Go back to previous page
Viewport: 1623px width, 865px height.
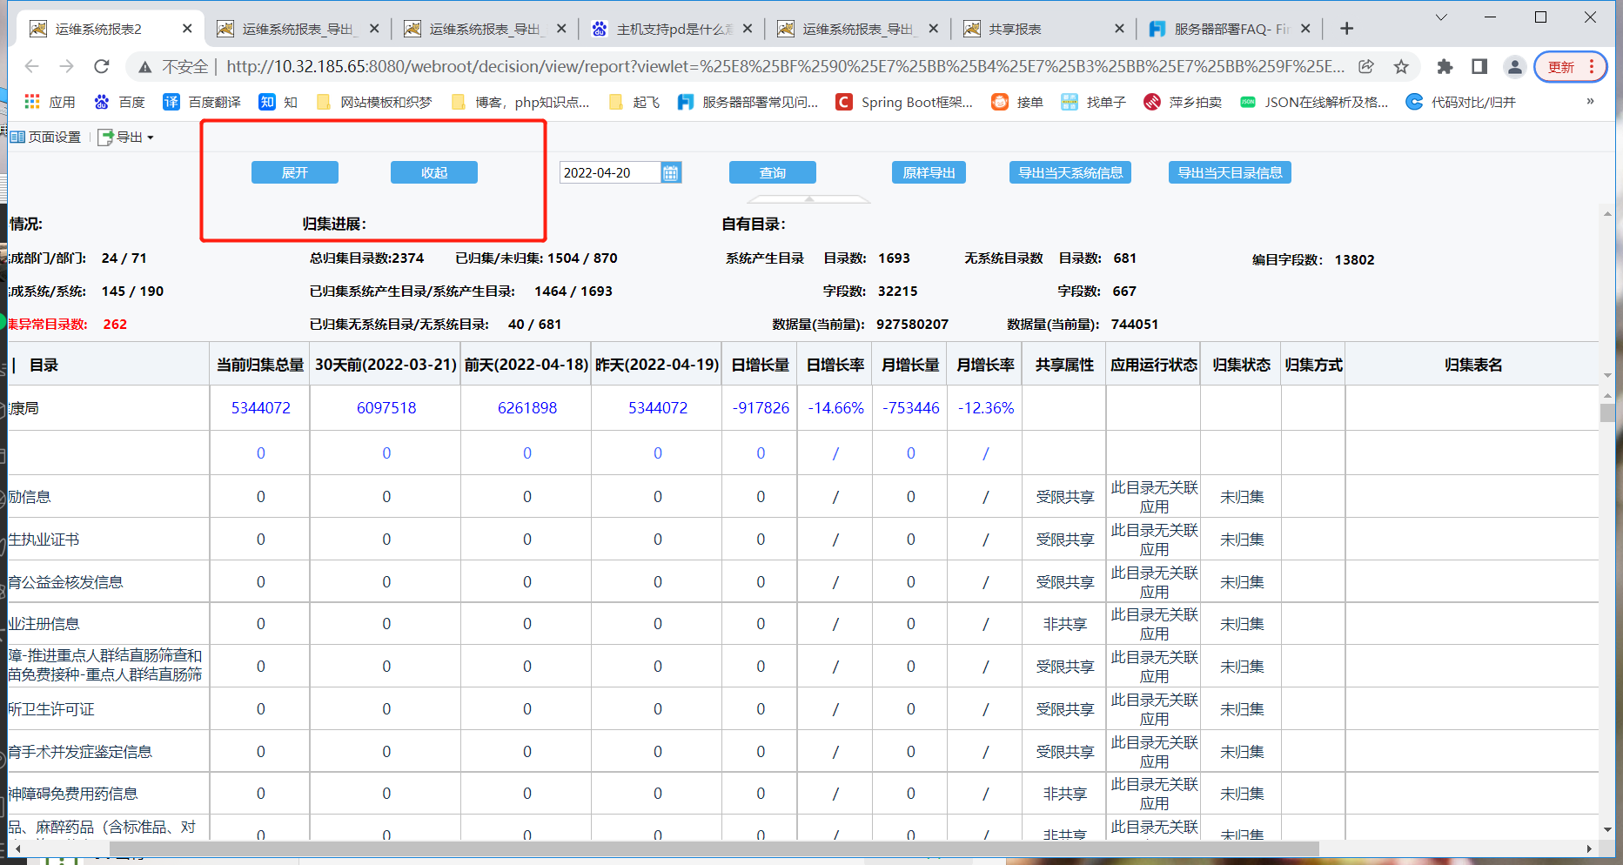point(32,66)
